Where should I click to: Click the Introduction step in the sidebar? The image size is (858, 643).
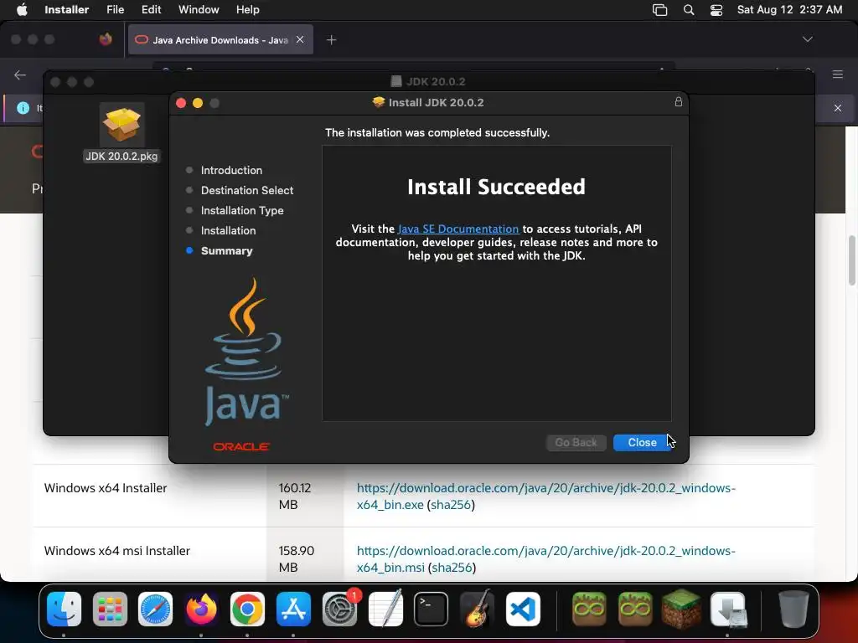[231, 170]
